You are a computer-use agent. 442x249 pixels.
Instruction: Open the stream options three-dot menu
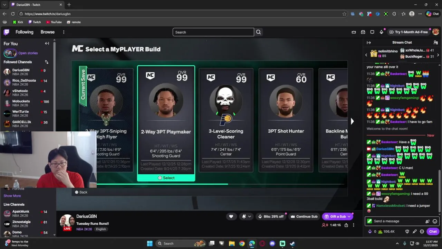pos(353,225)
